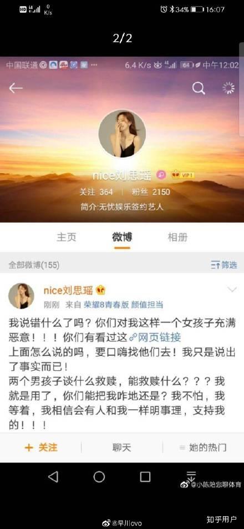The width and height of the screenshot is (244, 529).
Task: Switch to the 主页 tab
Action: [67, 238]
